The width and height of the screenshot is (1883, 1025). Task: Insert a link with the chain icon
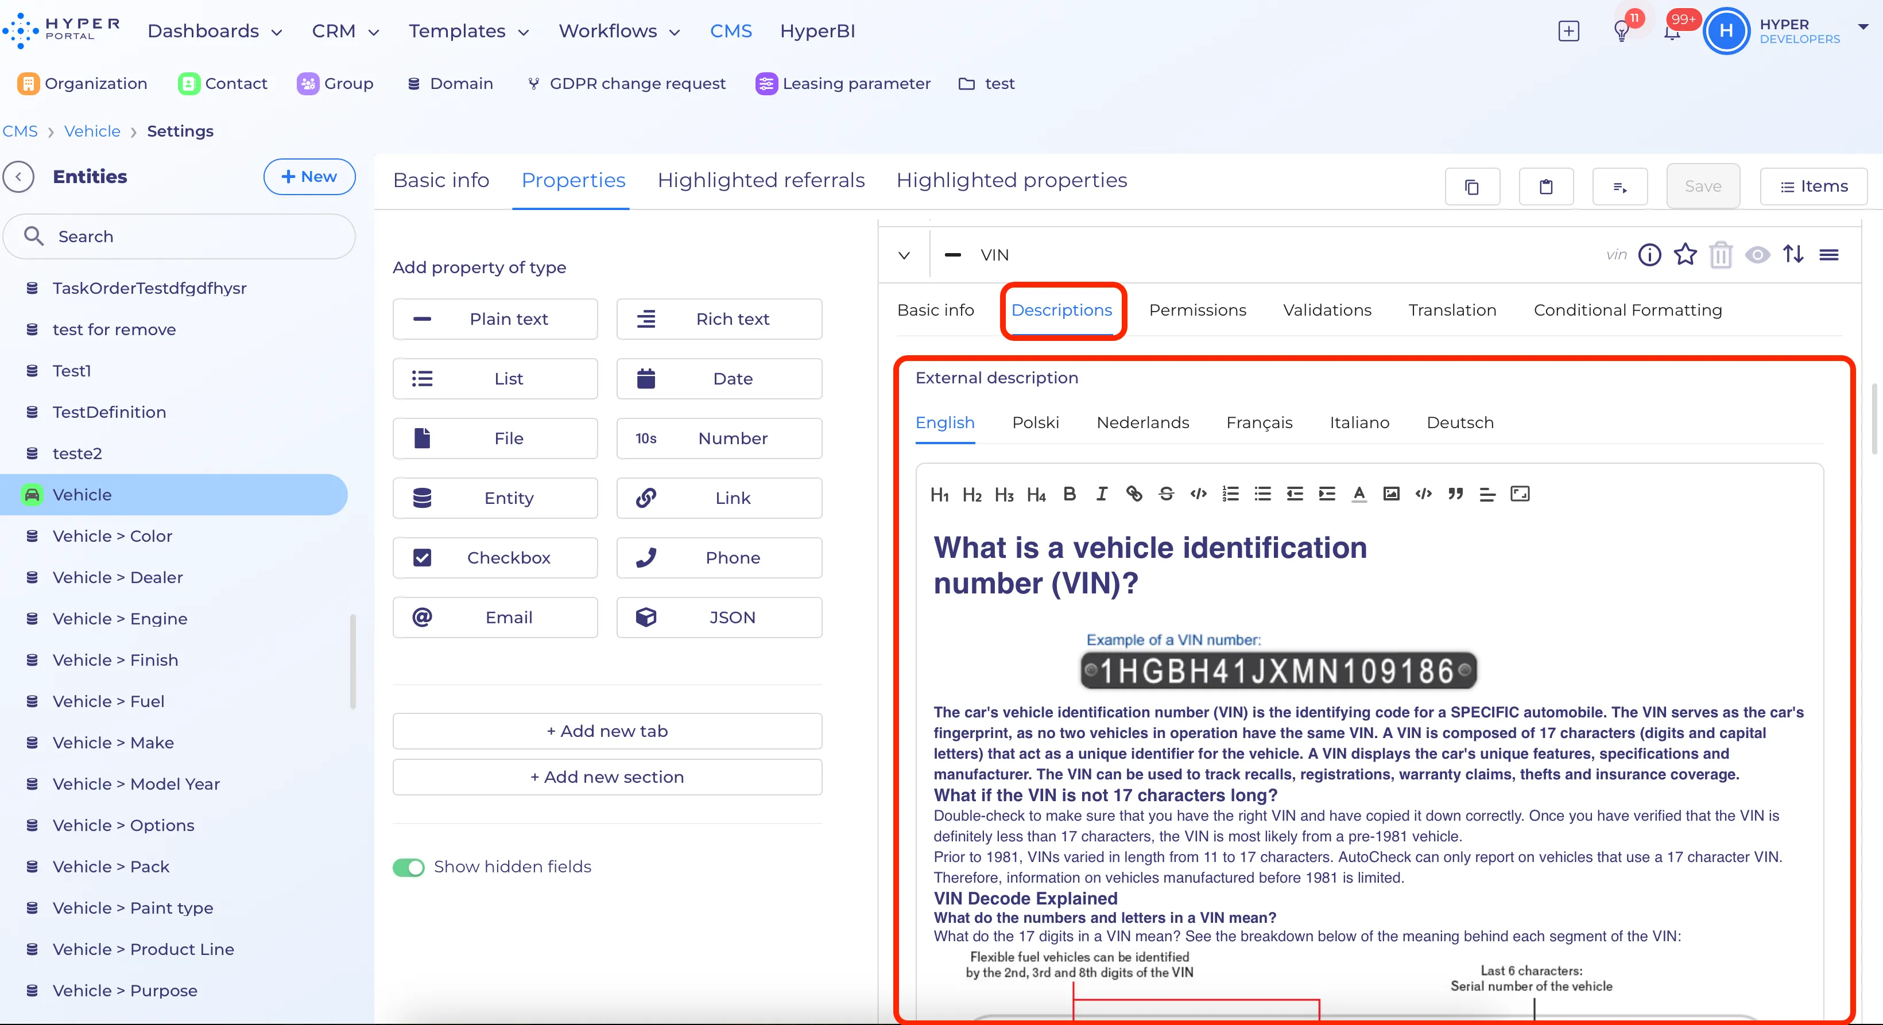pos(1134,494)
